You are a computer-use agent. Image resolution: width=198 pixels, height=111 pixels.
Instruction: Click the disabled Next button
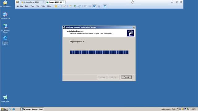[114, 77]
